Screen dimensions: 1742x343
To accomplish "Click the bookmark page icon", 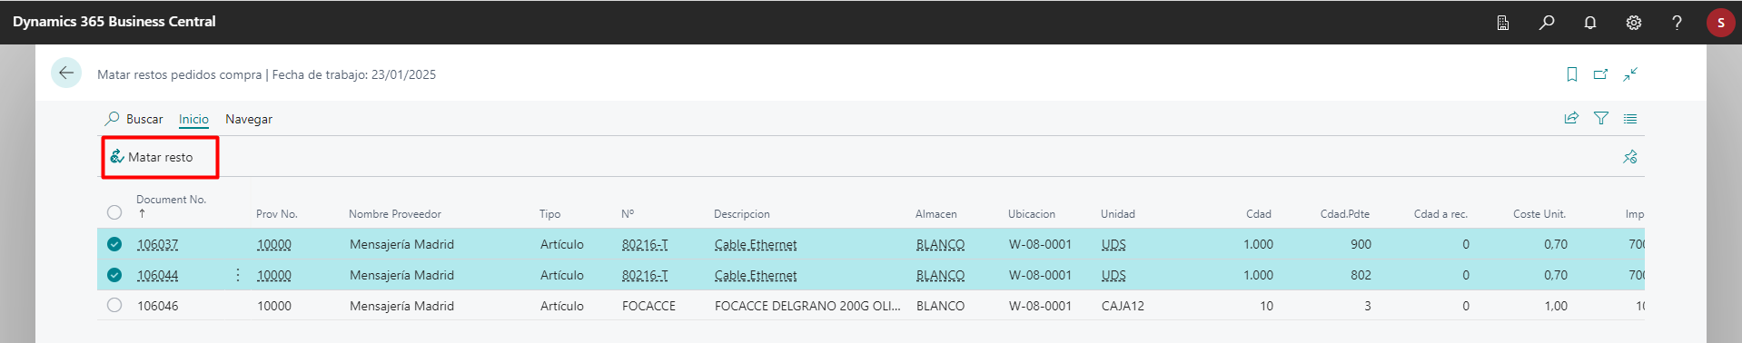I will point(1572,74).
